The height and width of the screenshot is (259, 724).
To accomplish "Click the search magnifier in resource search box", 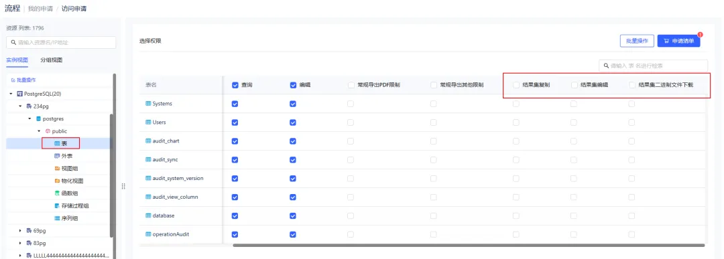I will coord(14,42).
